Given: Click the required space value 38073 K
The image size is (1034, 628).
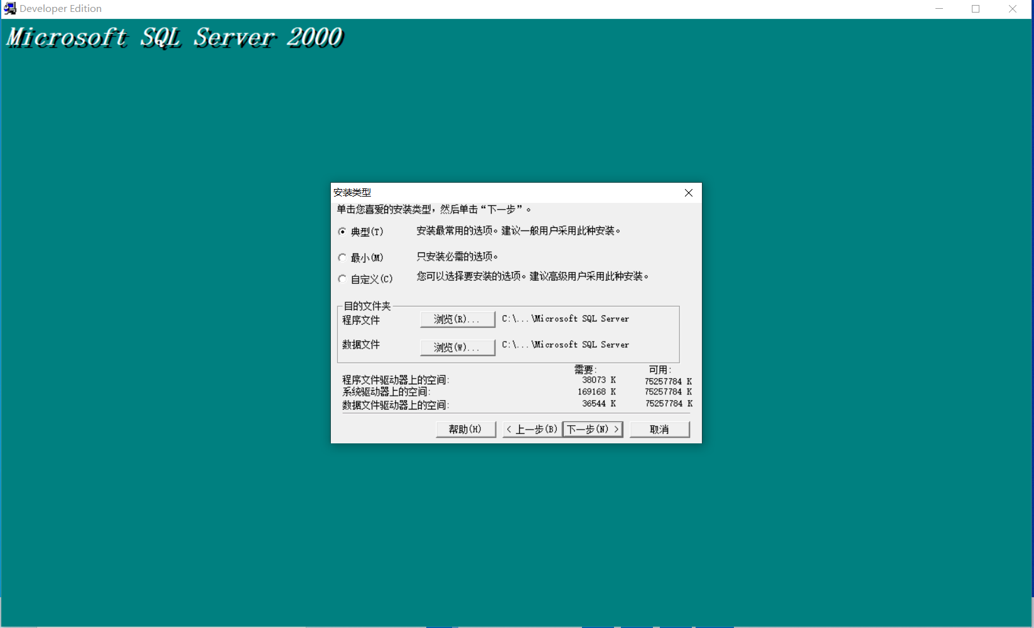Looking at the screenshot, I should (599, 380).
